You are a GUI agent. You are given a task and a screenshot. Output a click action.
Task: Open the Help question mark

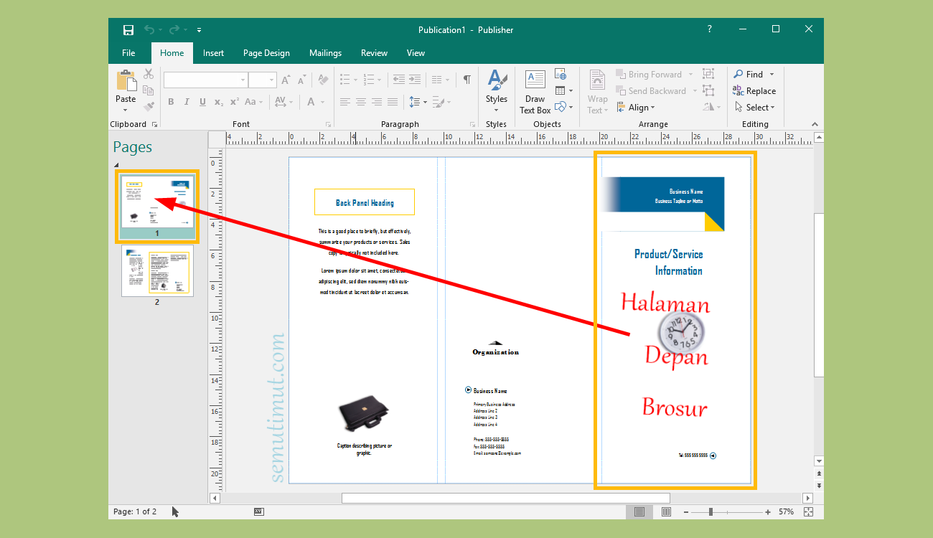(x=710, y=29)
